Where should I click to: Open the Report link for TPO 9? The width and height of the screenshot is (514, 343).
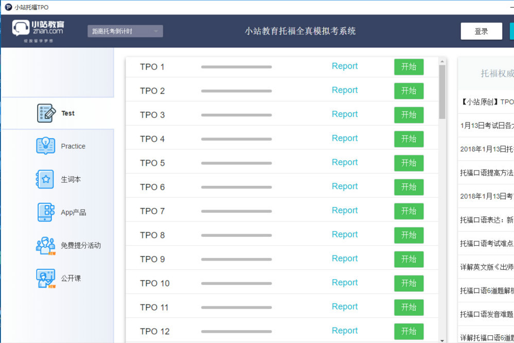pyautogui.click(x=345, y=259)
